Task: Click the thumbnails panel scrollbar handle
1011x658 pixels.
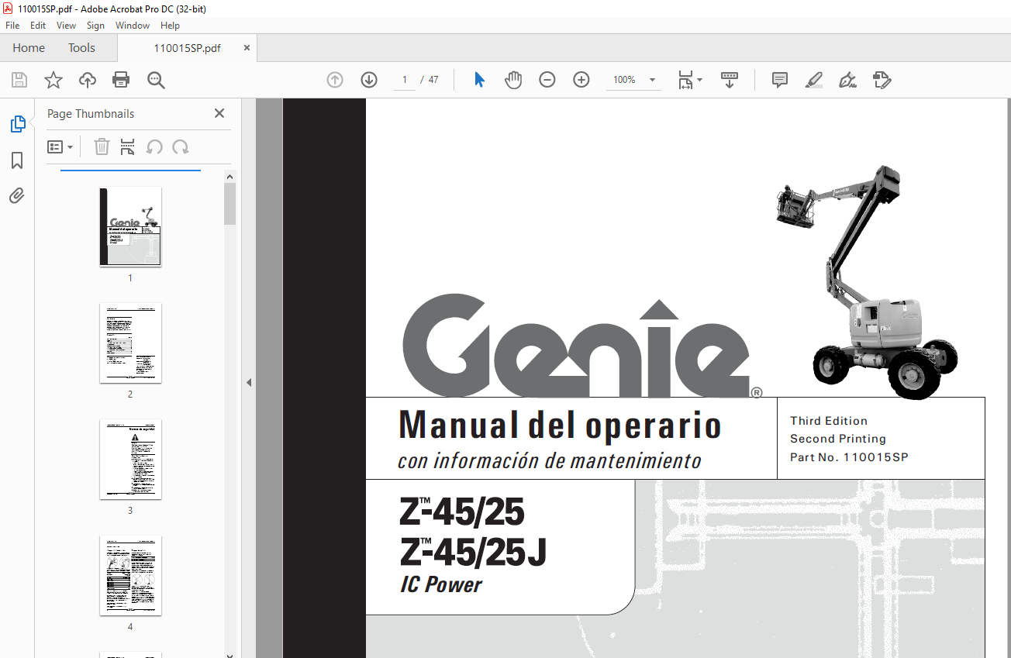Action: coord(230,204)
